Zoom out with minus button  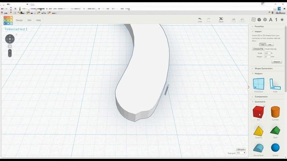pos(10,55)
